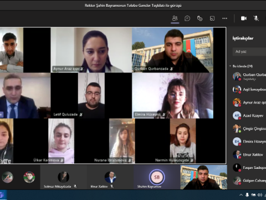
Task: Open the reactions icon in toolbar
Action: point(199,18)
